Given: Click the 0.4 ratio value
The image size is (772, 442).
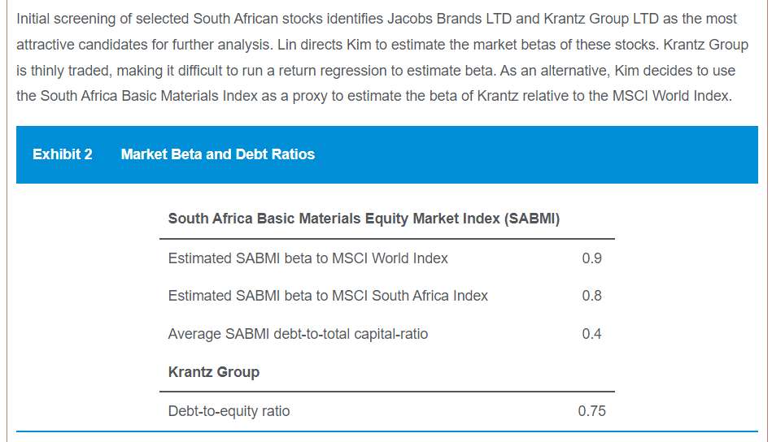Looking at the screenshot, I should pyautogui.click(x=591, y=334).
